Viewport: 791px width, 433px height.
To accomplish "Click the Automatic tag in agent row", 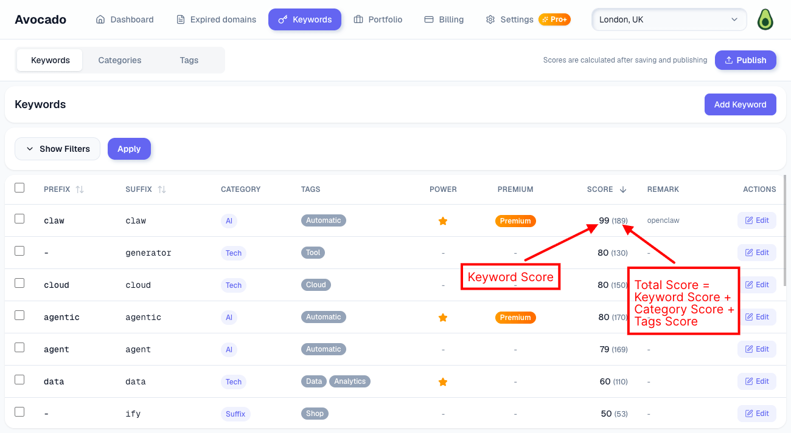I will coord(324,349).
